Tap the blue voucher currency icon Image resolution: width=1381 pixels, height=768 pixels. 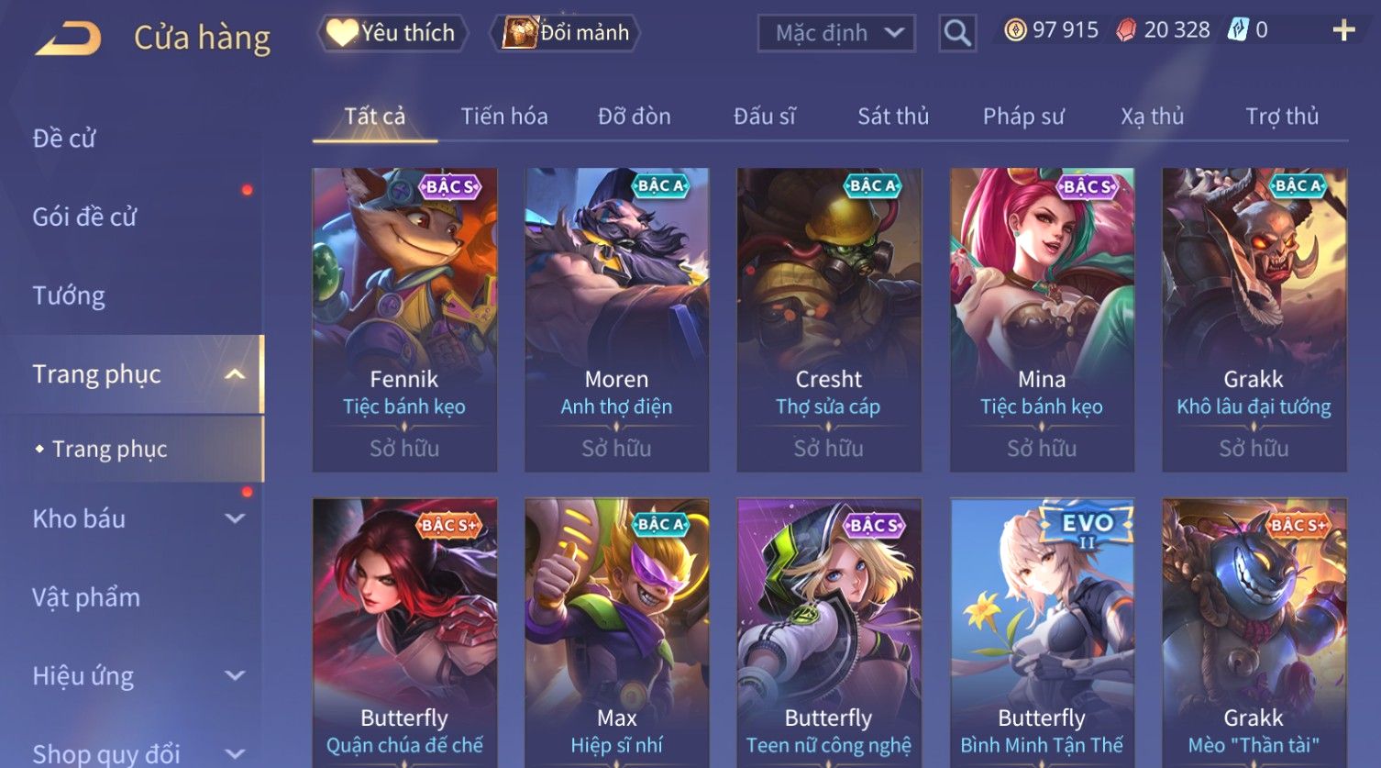[1238, 30]
